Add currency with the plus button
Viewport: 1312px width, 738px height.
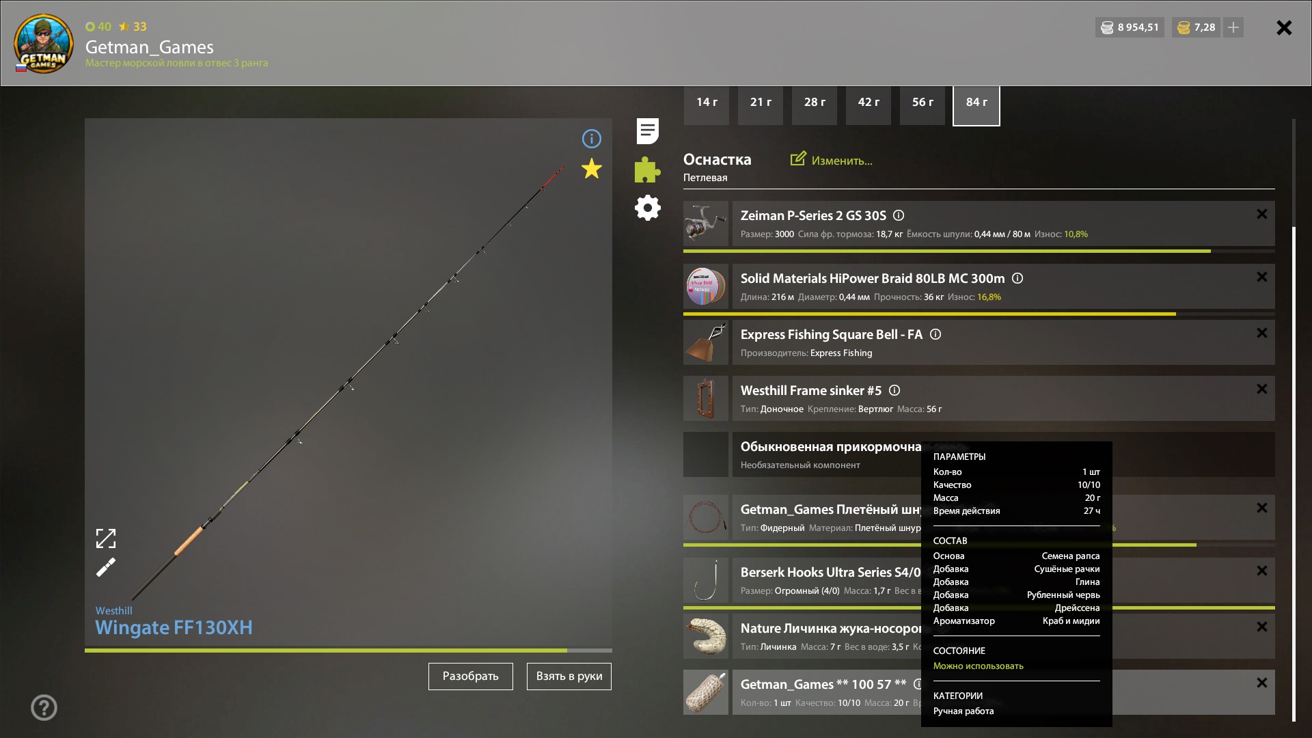click(x=1233, y=27)
